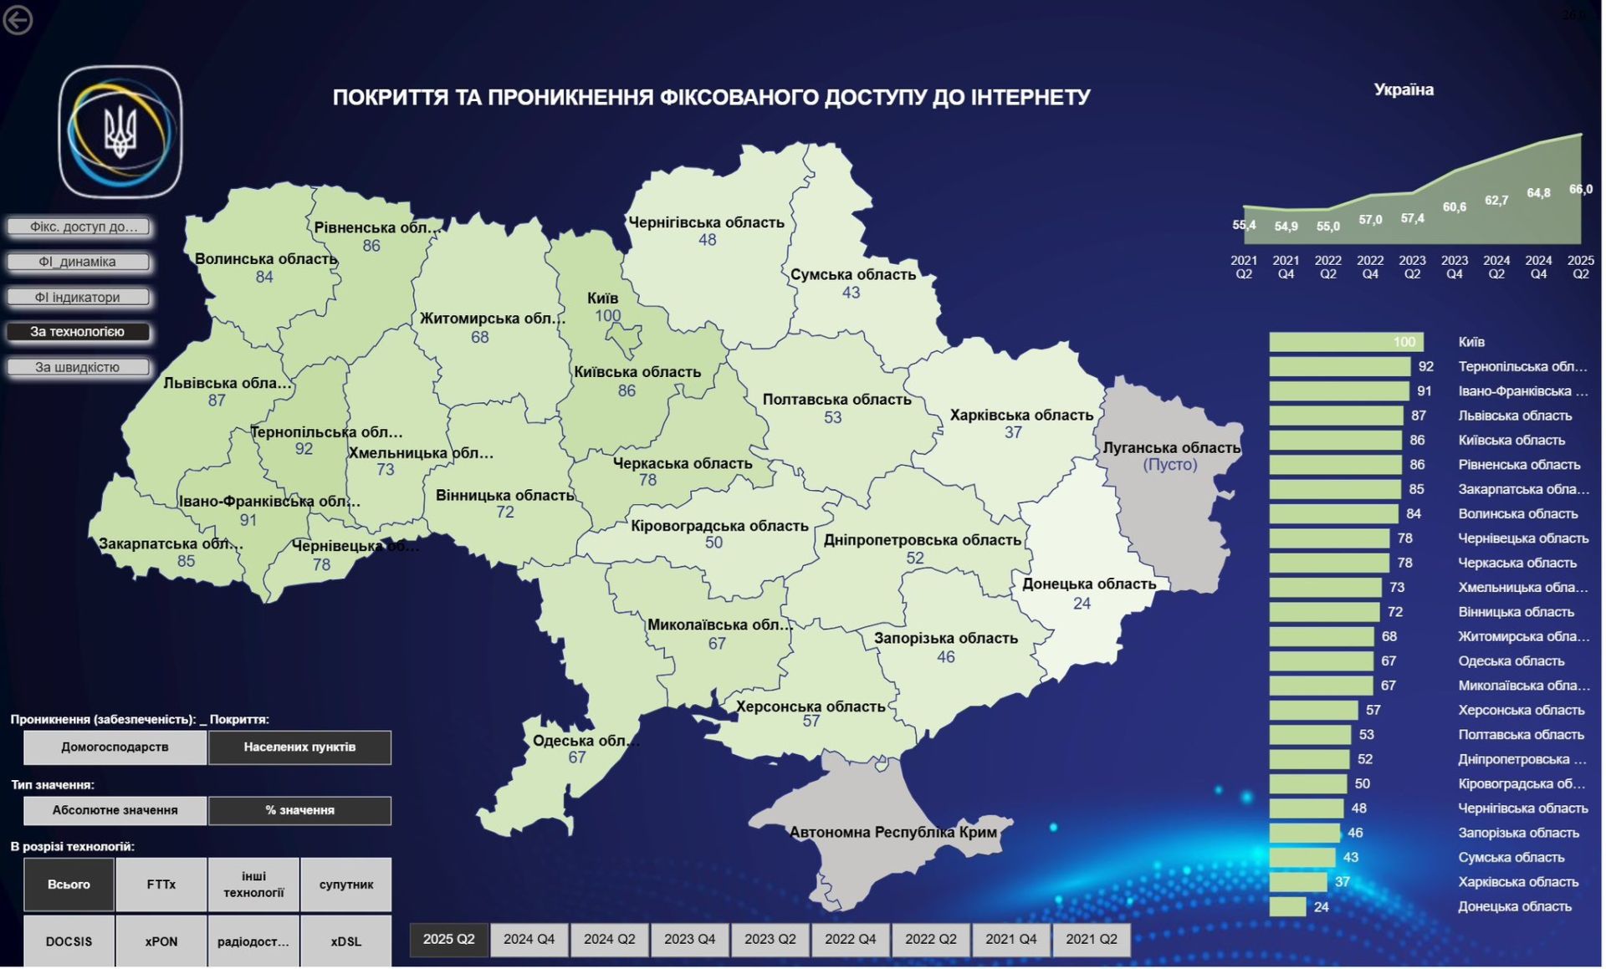Click the Ukraine trident logo emblem
The image size is (1606, 969).
point(120,132)
